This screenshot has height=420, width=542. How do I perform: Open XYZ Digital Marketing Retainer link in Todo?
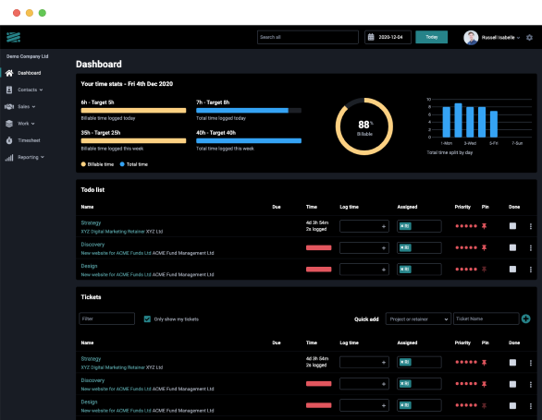(113, 232)
